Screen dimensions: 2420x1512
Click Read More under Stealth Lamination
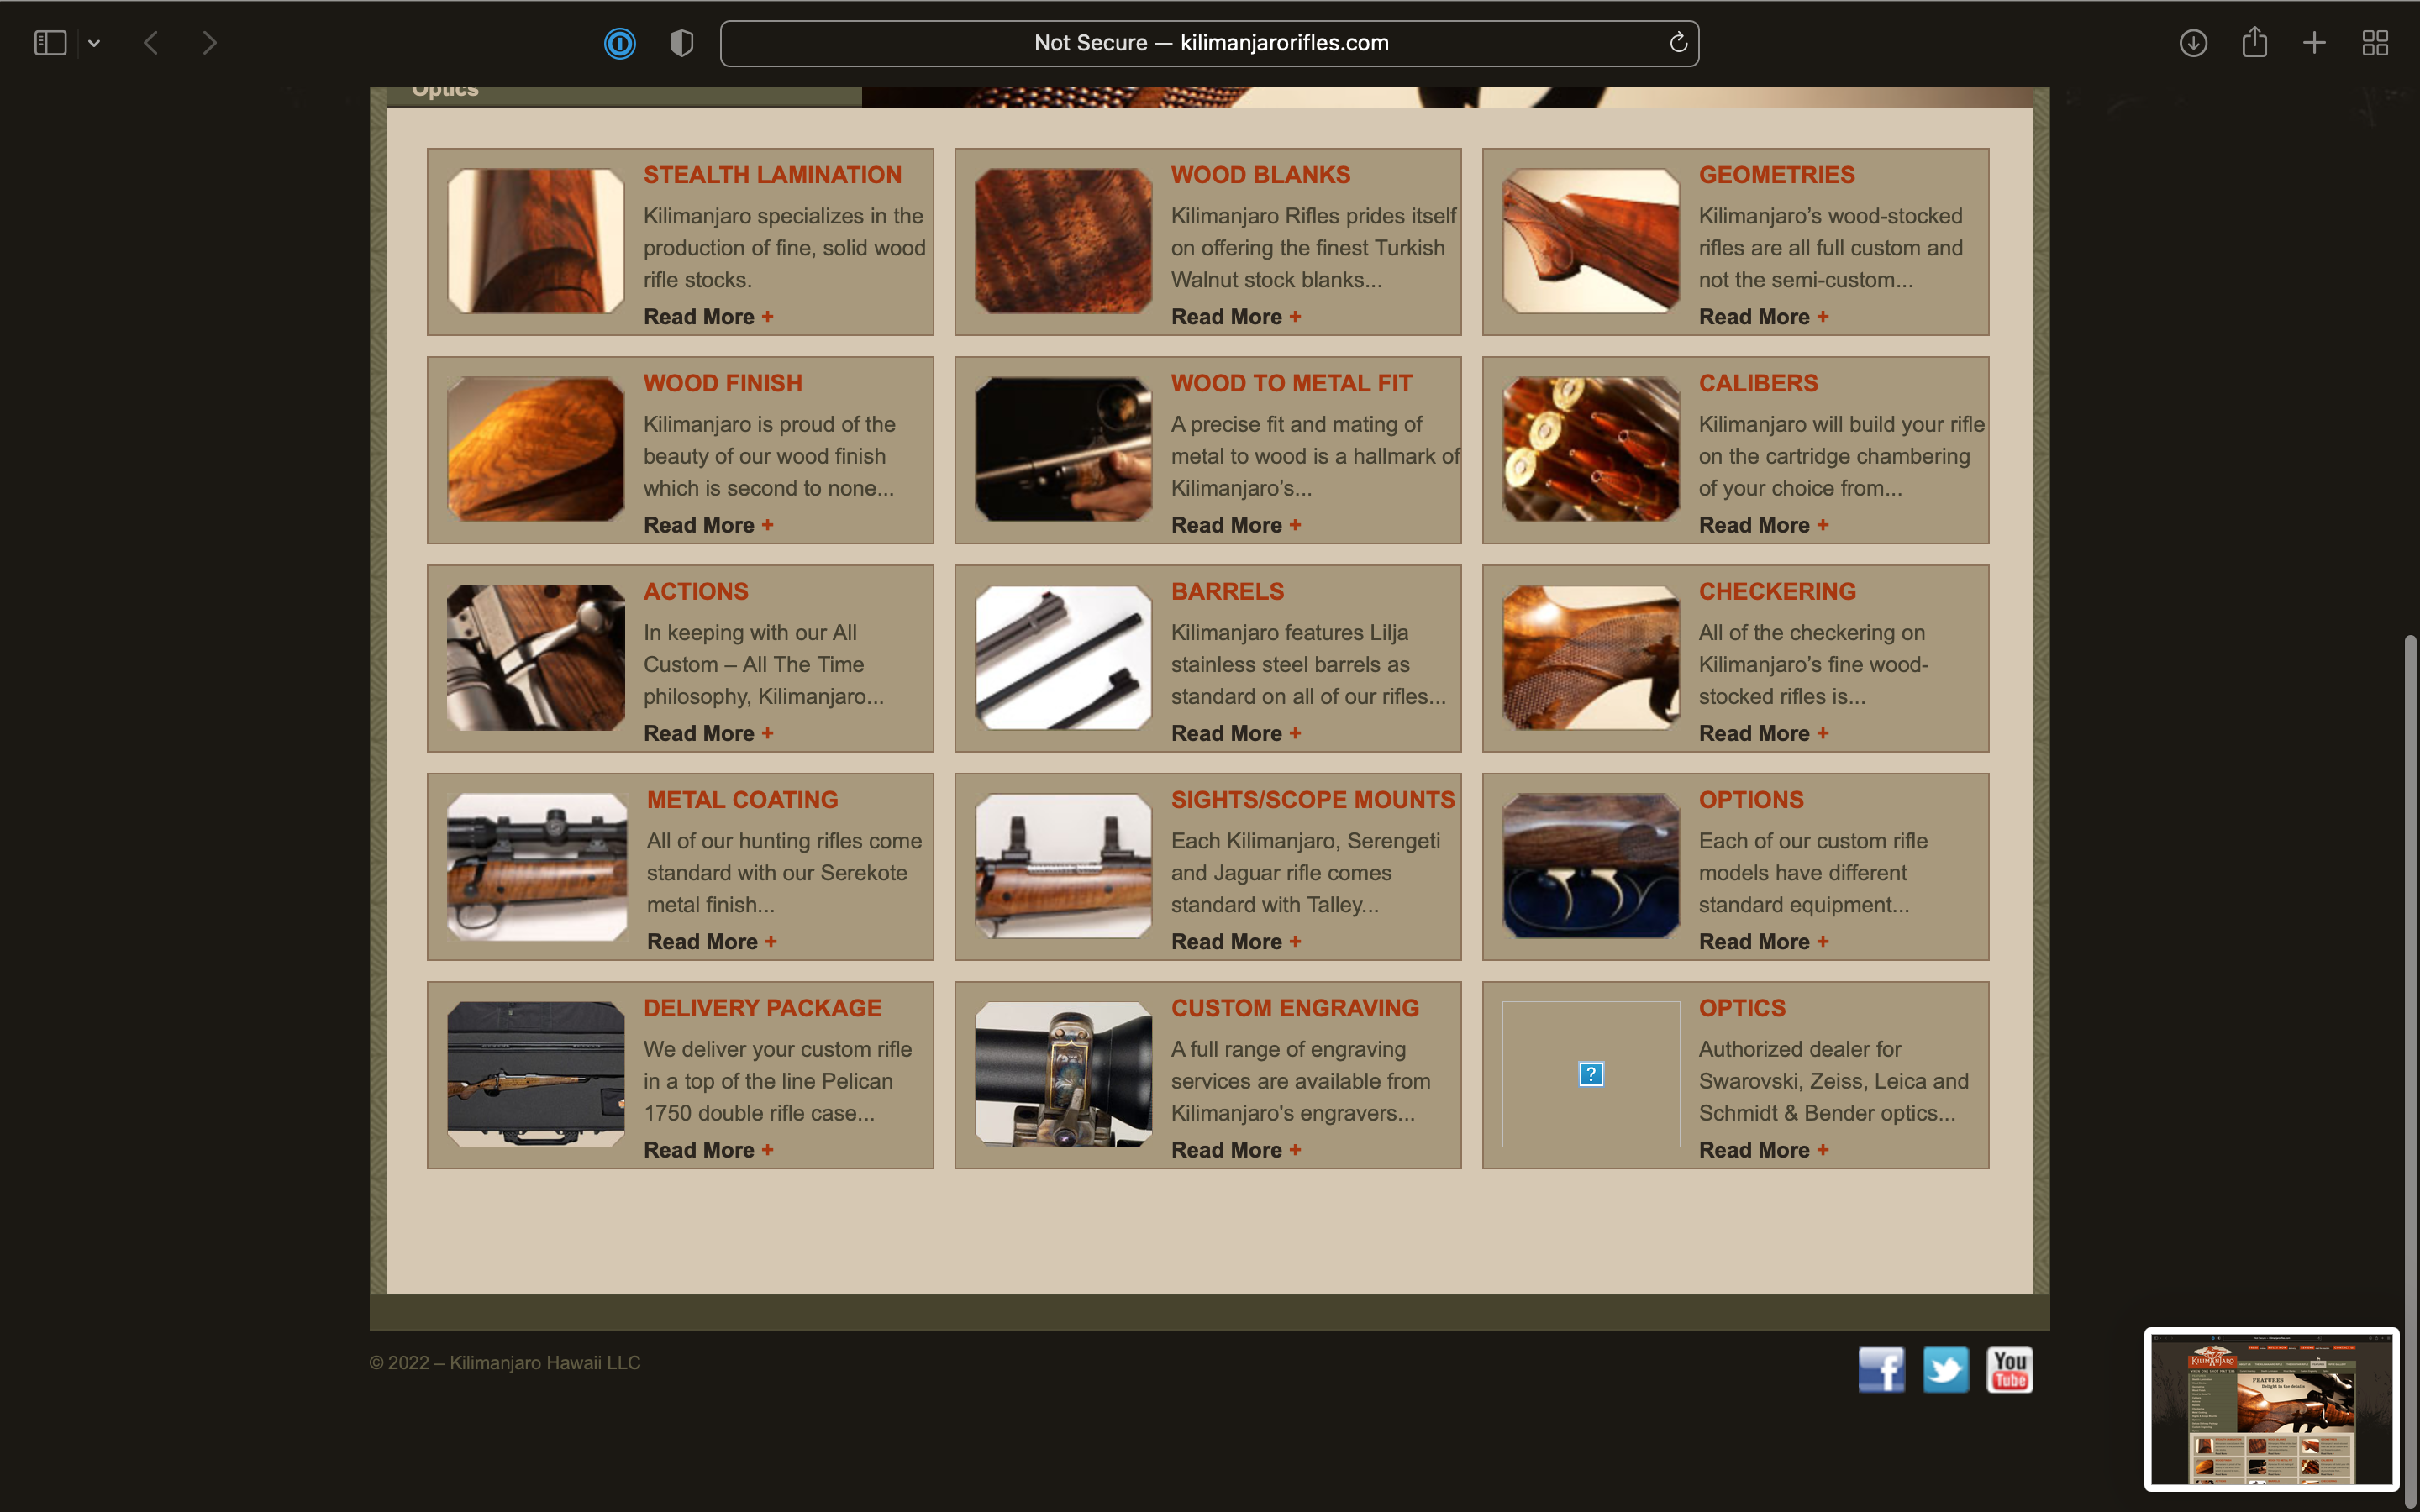click(x=708, y=317)
